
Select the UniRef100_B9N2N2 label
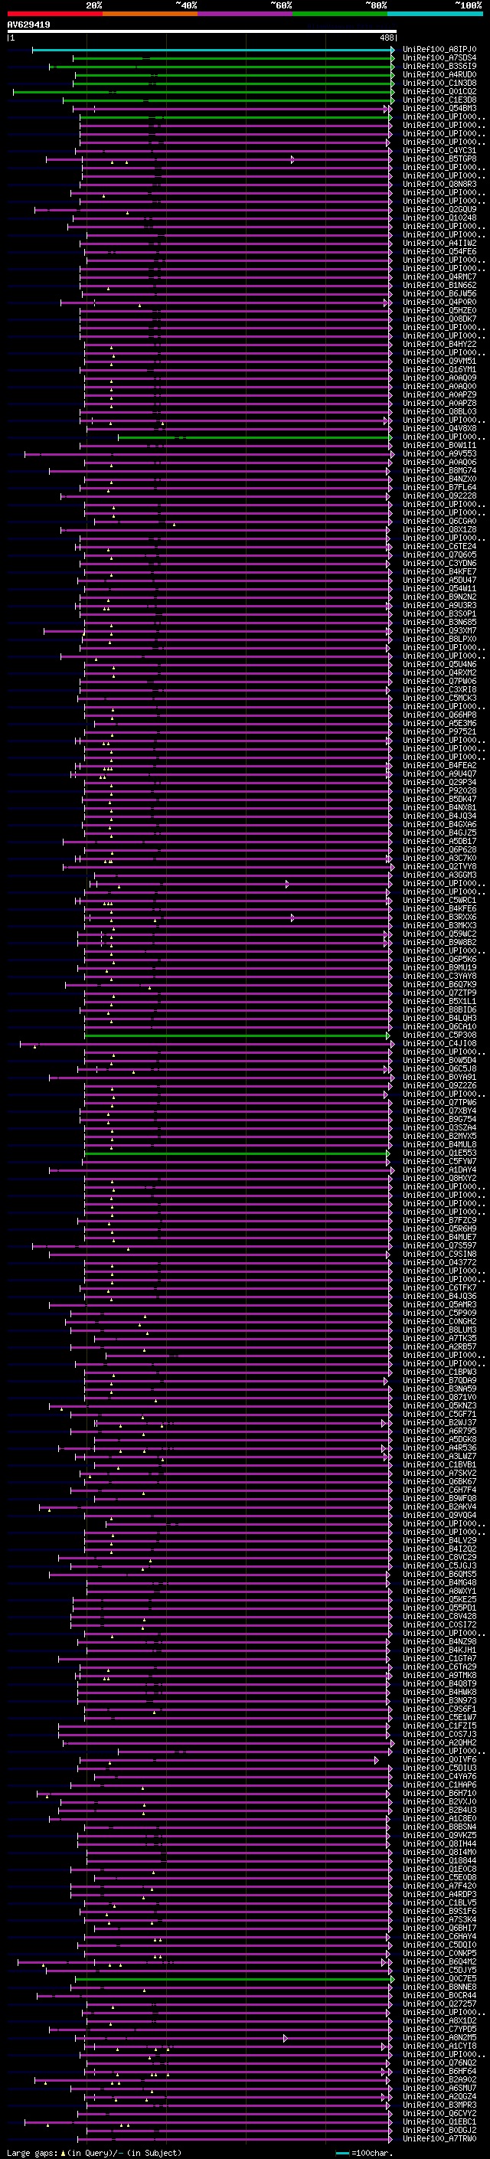[439, 597]
